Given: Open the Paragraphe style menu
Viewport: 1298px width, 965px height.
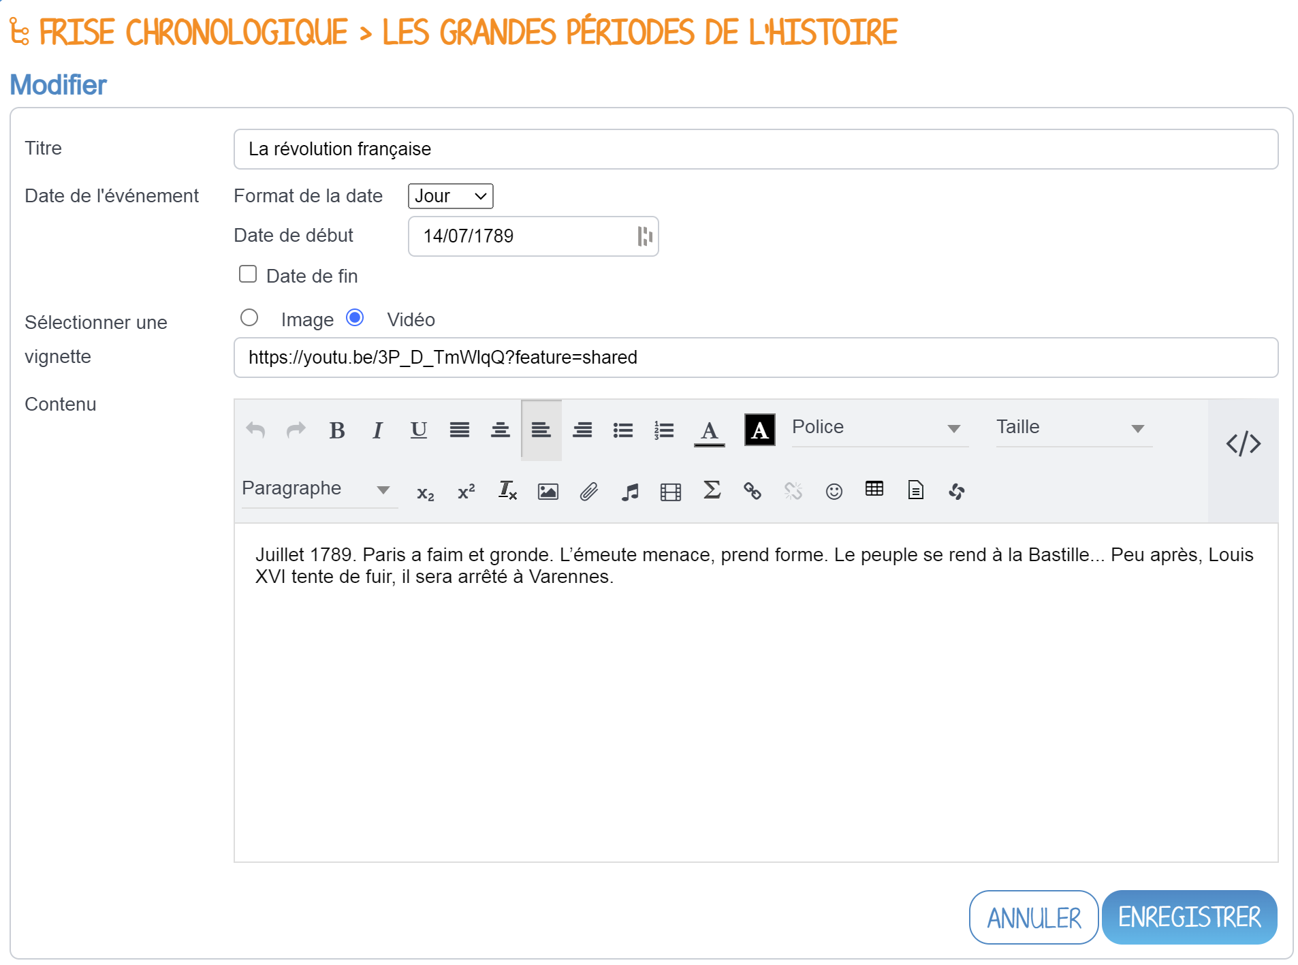Looking at the screenshot, I should tap(317, 489).
